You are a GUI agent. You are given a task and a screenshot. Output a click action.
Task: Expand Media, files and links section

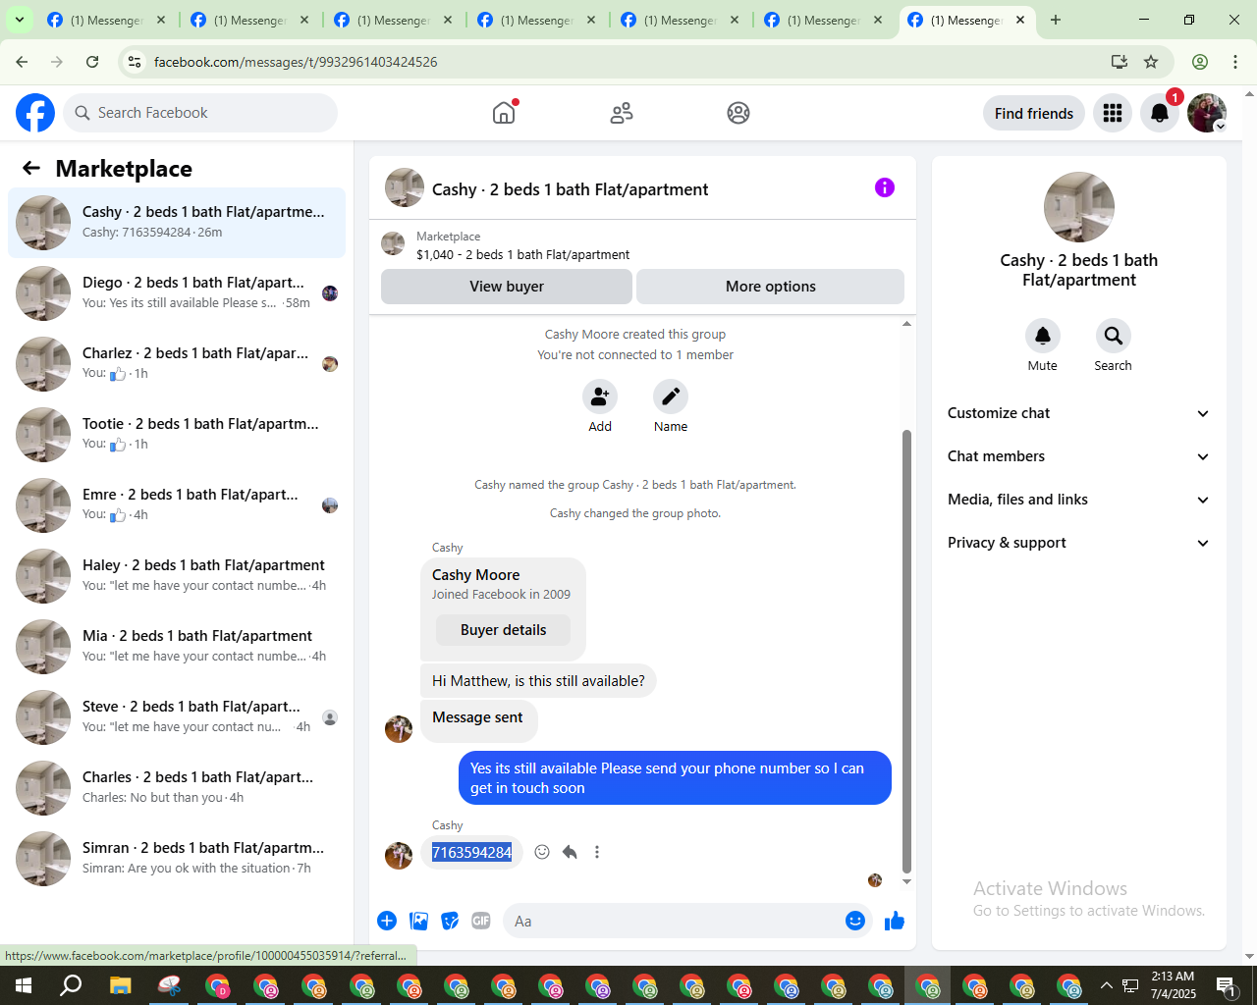pyautogui.click(x=1079, y=500)
